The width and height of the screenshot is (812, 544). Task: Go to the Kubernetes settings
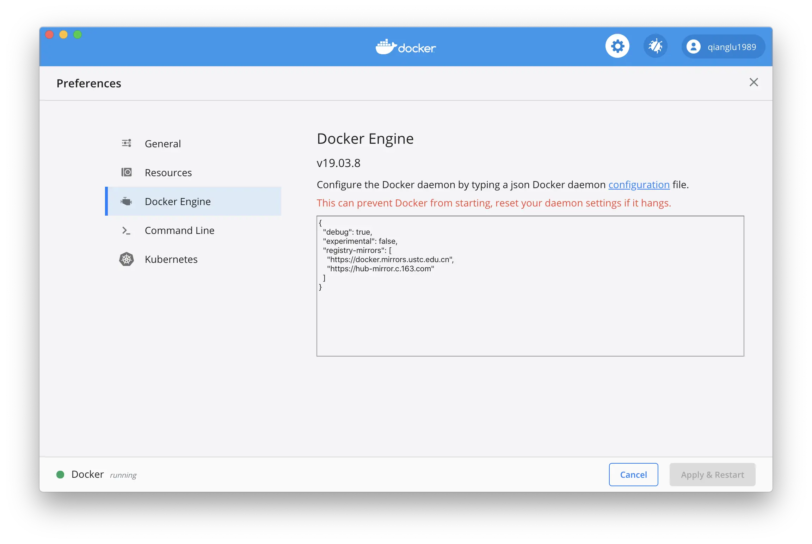coord(171,259)
